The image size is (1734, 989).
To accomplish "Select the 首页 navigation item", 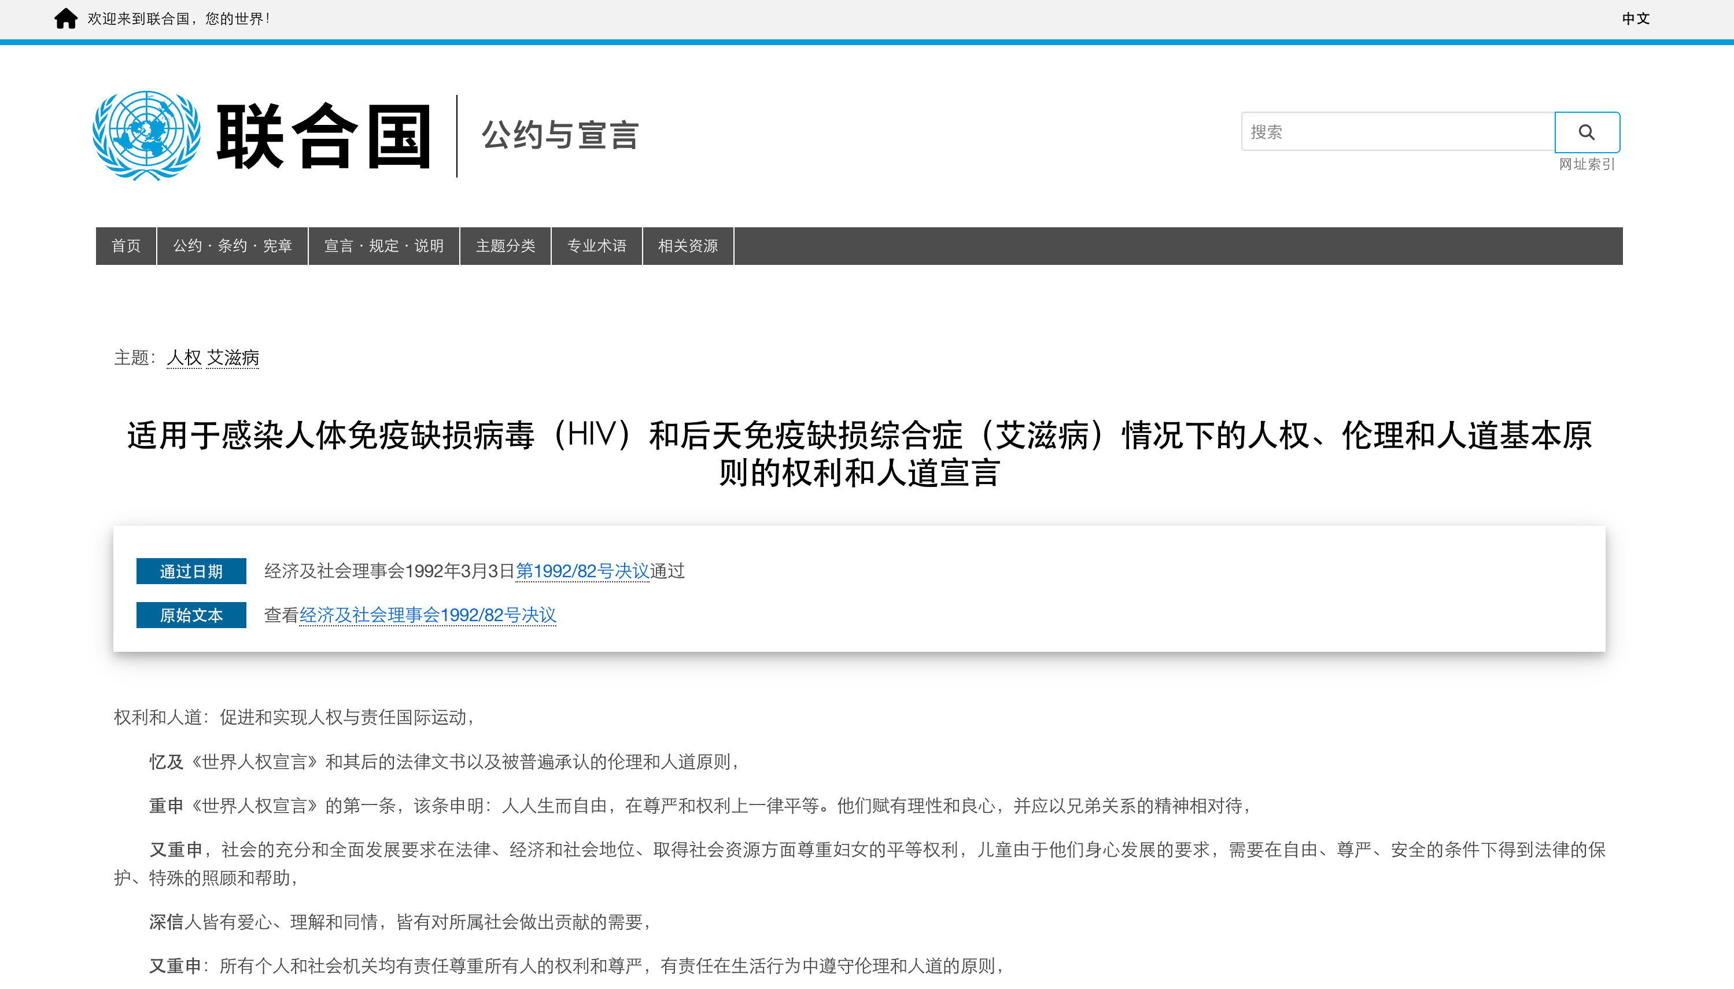I will tap(126, 246).
